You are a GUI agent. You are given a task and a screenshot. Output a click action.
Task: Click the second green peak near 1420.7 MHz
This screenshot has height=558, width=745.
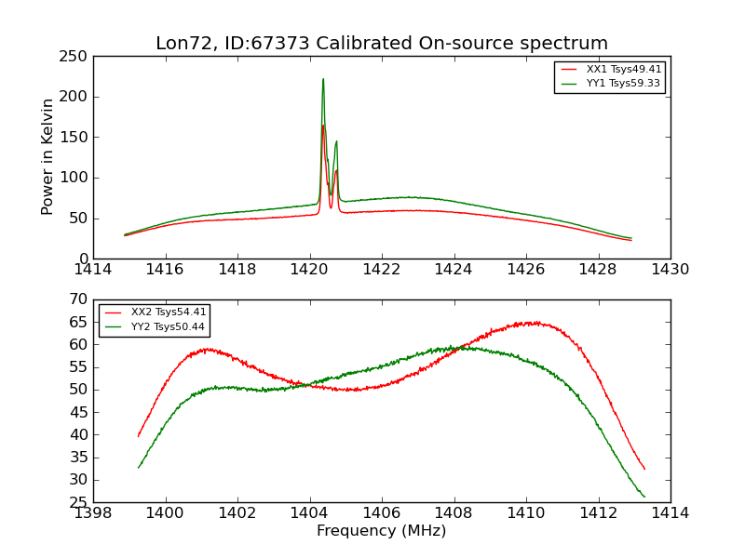click(x=336, y=141)
